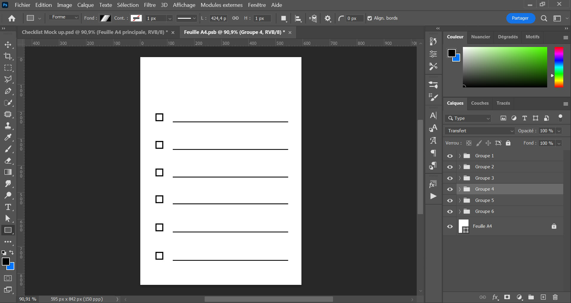Select the Path Selection tool

click(8, 219)
